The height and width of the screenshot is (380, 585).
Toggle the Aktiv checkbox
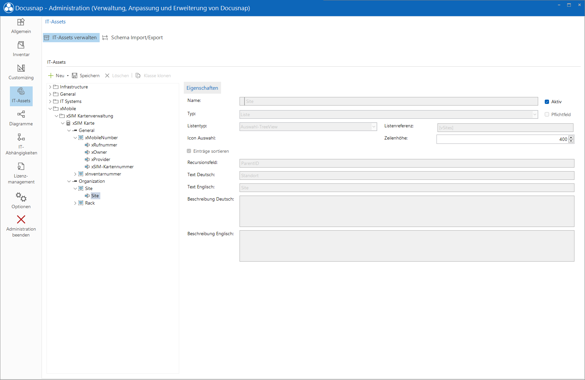tap(547, 102)
